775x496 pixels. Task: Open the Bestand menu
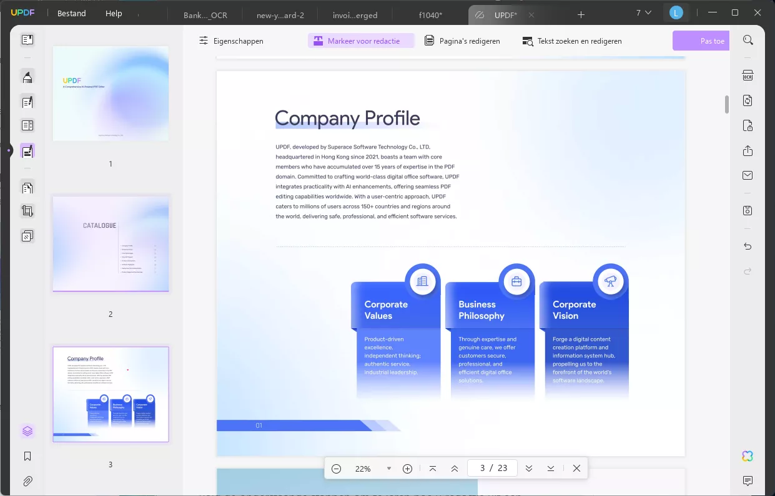(71, 13)
